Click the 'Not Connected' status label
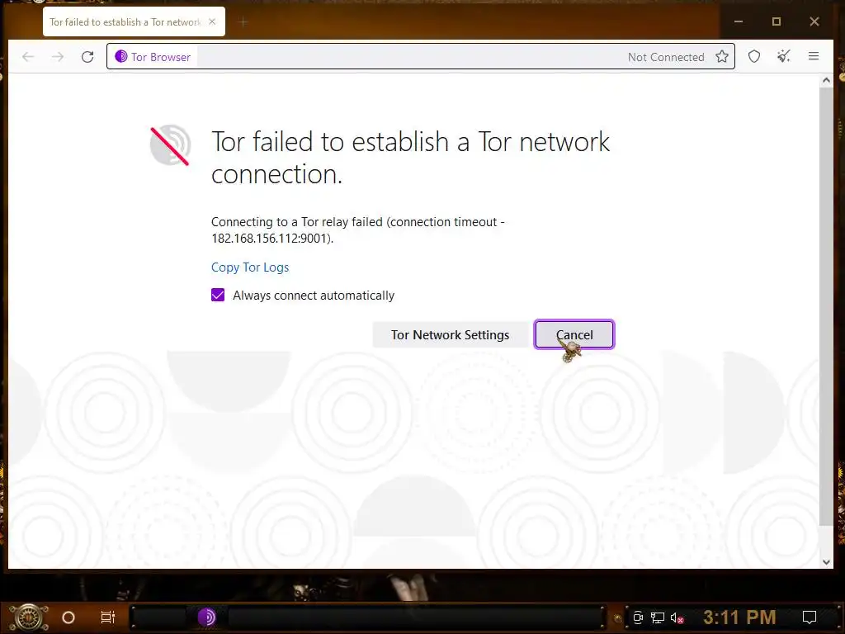This screenshot has height=634, width=845. coord(666,57)
